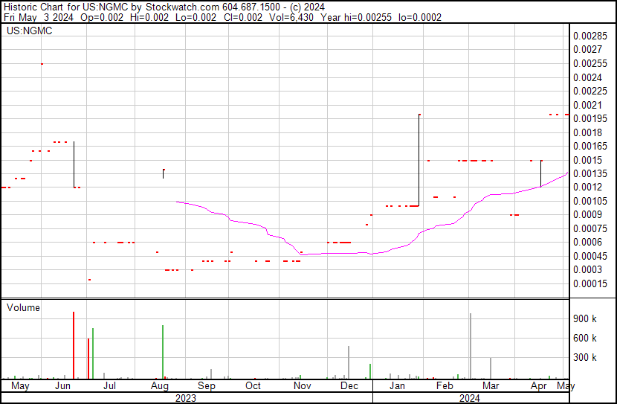Select the 0.0012 price axis label
This screenshot has height=404, width=617.
(x=587, y=187)
